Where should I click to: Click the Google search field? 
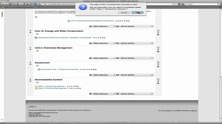point(202,4)
